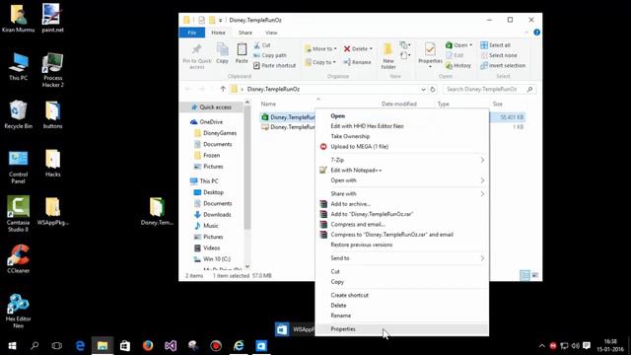Sort by the Date modified column
The height and width of the screenshot is (355, 631).
(x=398, y=104)
